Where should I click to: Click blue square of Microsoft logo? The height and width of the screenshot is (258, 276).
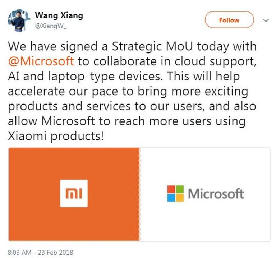coord(171,198)
